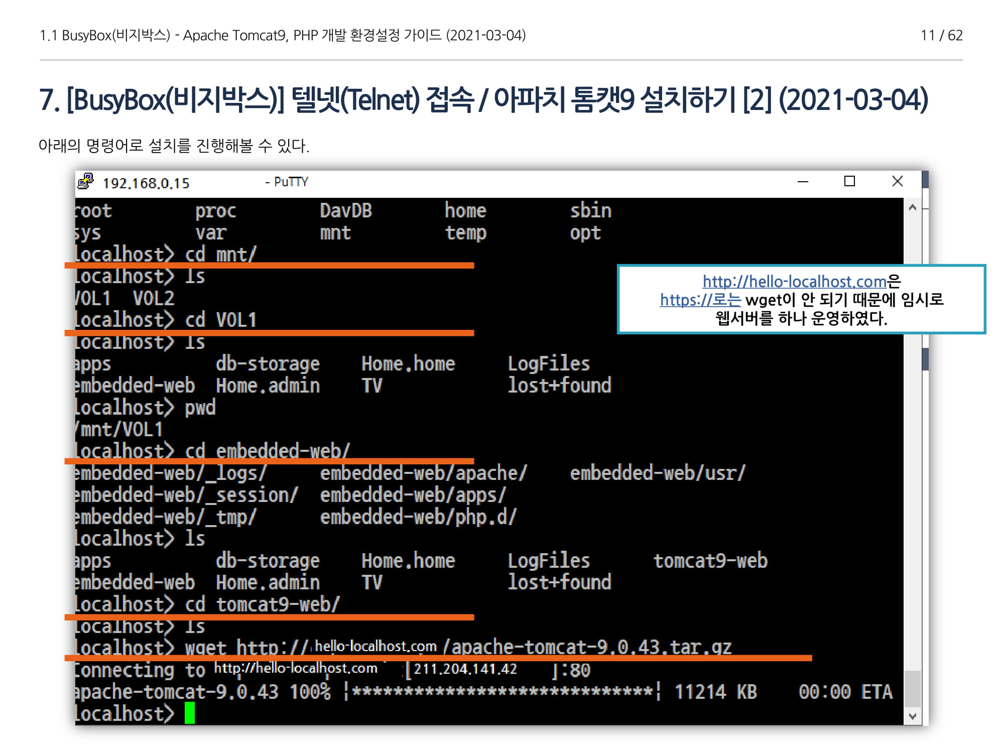The height and width of the screenshot is (753, 1004).
Task: Click the page number 11 / 62
Action: click(941, 35)
